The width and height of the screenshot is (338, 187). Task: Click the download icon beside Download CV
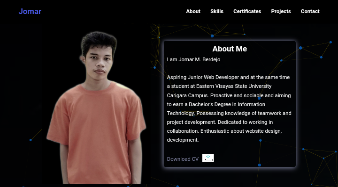(208, 158)
